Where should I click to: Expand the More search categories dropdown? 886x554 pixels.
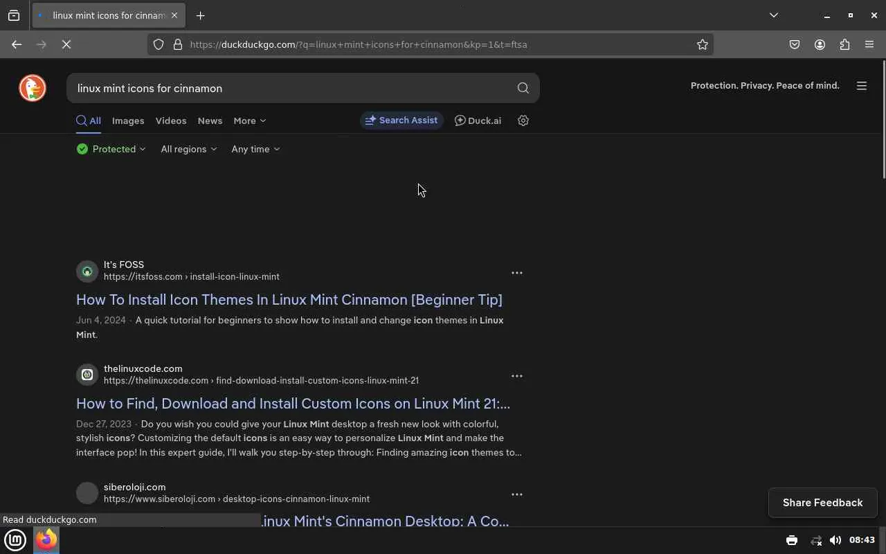(250, 120)
